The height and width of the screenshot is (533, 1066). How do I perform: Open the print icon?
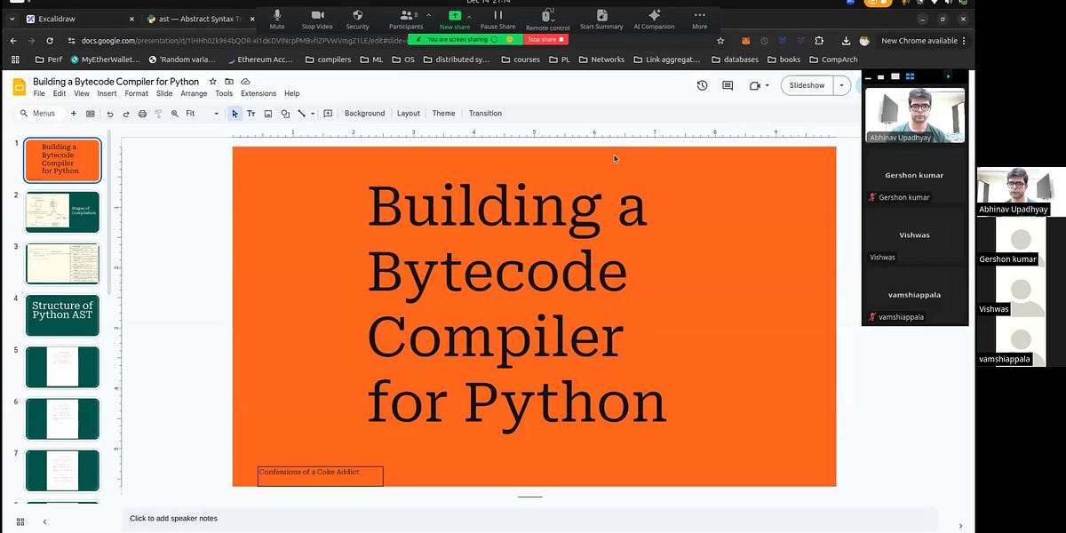[x=142, y=114]
